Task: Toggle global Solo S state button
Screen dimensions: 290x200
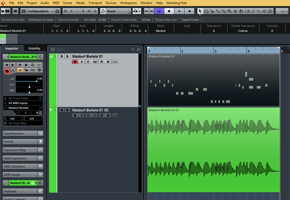Action: pos(71,11)
